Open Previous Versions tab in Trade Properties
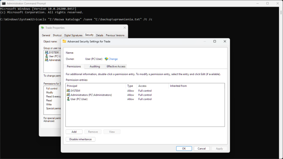 click(x=115, y=35)
